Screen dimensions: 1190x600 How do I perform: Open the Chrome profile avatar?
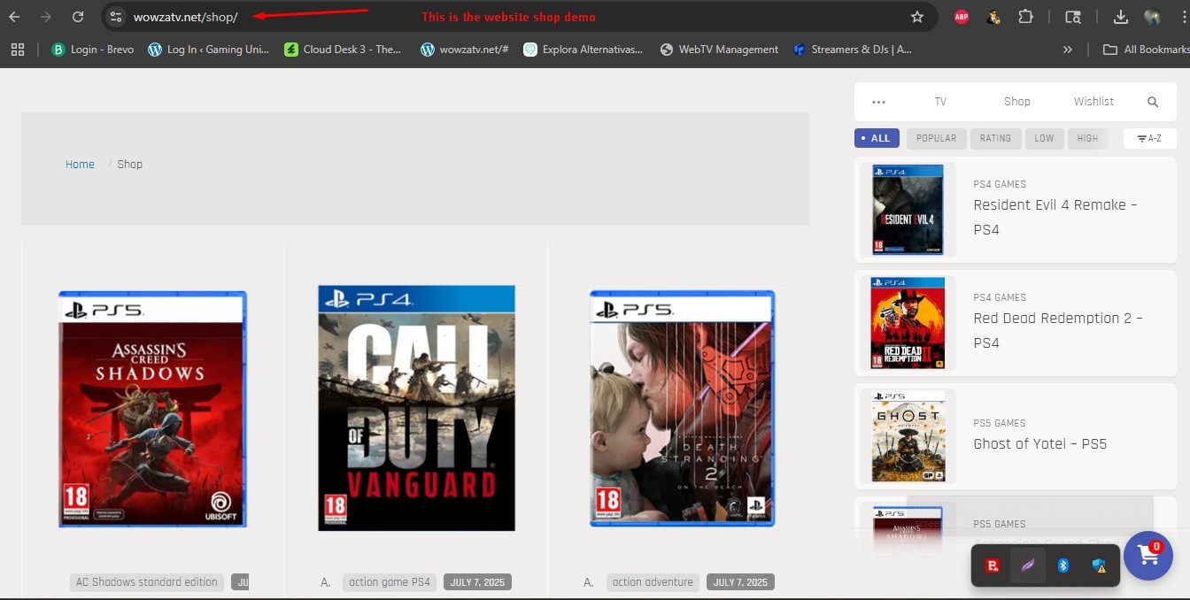(1152, 17)
